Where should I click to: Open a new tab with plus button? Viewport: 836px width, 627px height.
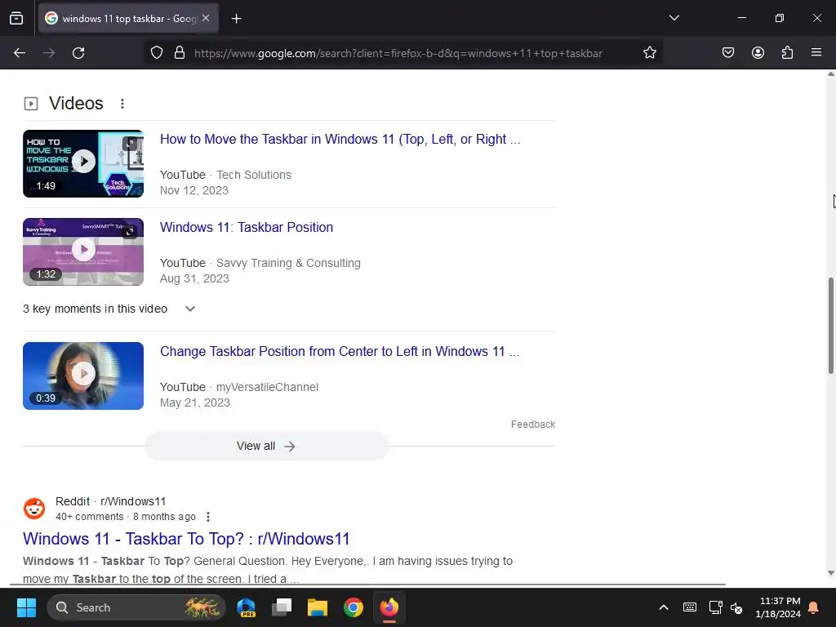[236, 19]
